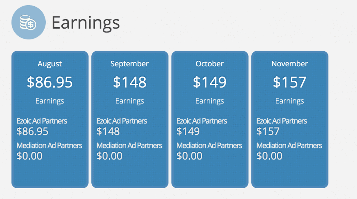Open the October earnings card header
The height and width of the screenshot is (199, 357).
[210, 64]
